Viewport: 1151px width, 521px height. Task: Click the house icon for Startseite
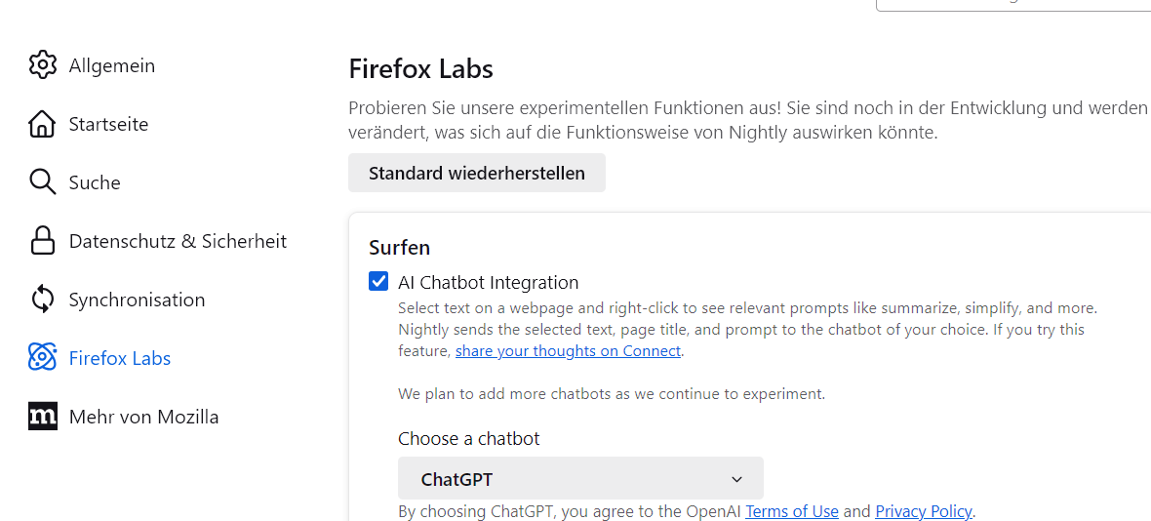[43, 124]
